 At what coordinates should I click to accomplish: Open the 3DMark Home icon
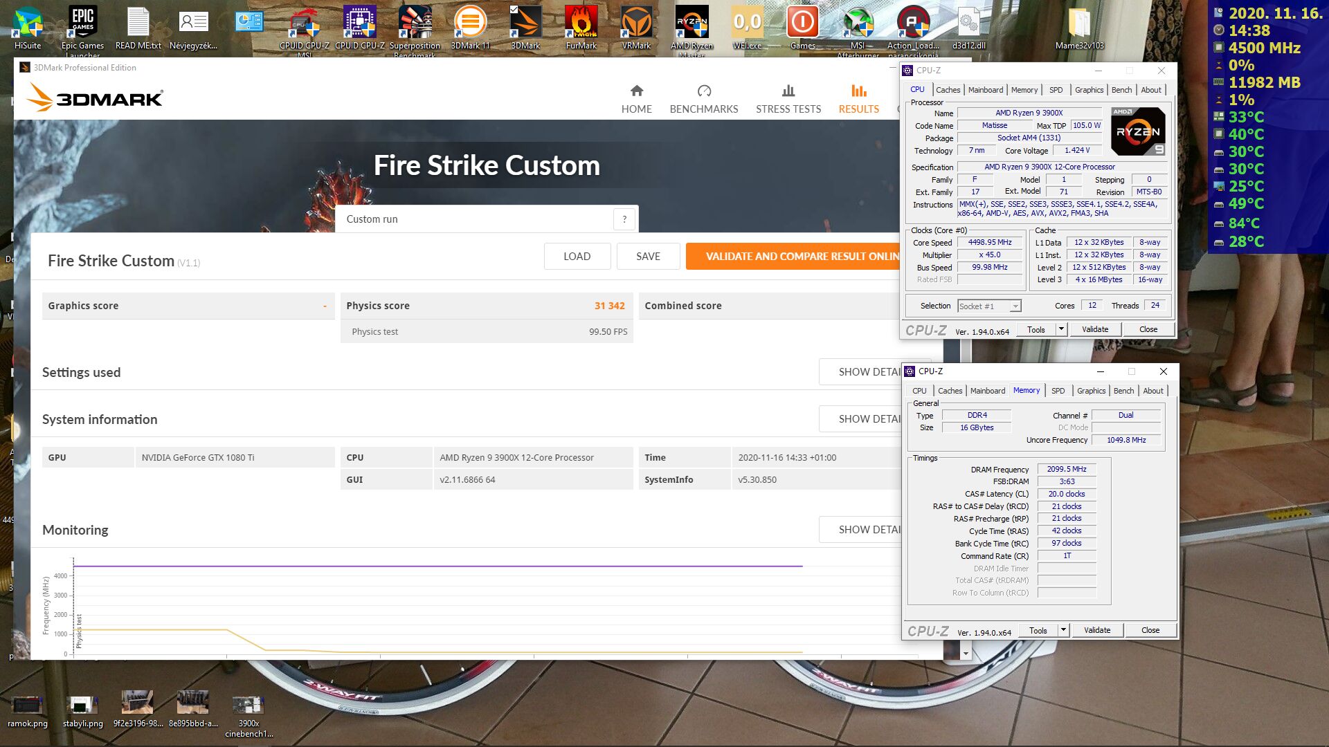[x=637, y=91]
